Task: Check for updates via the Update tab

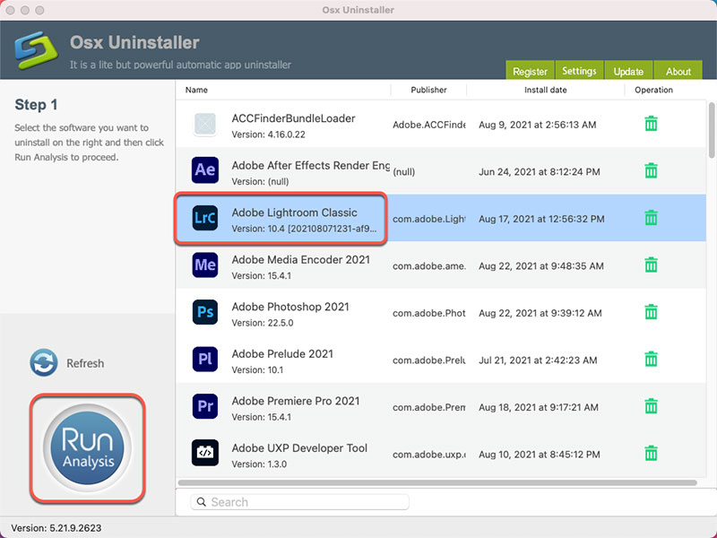Action: (x=628, y=70)
